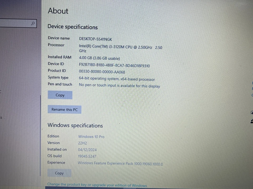Click the Windows Feature Experience Pack value
Viewport: 253px width, 189px height.
[x=120, y=163]
